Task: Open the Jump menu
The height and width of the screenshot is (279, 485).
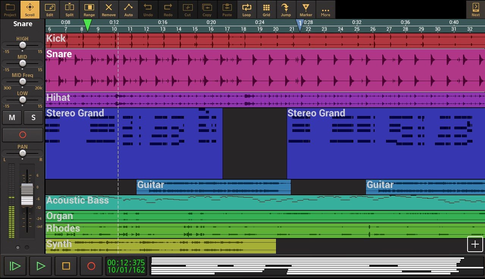Action: tap(286, 10)
